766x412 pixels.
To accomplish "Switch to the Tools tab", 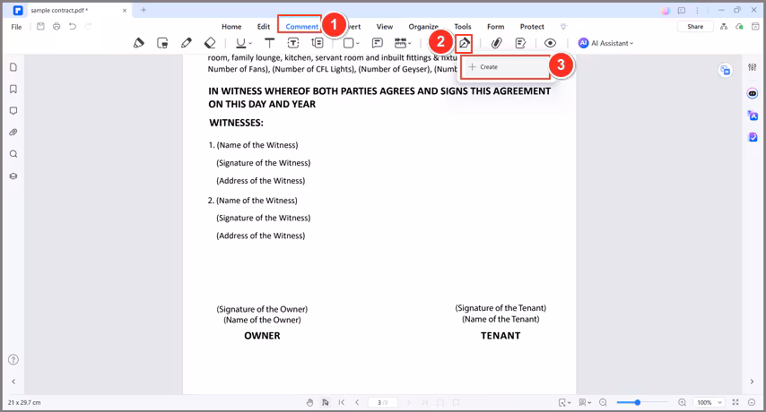I will tap(463, 27).
